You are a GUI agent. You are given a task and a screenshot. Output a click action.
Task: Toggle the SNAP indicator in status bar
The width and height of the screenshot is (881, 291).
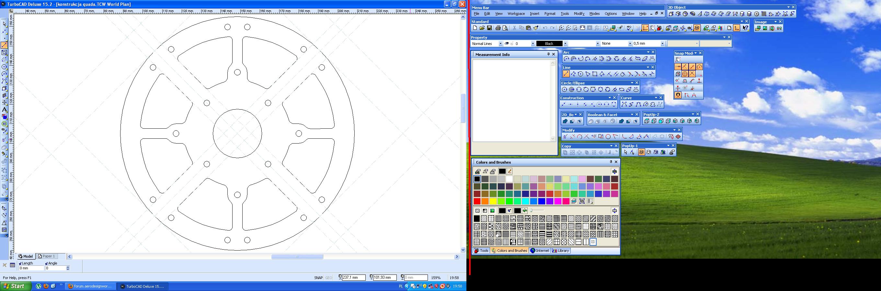click(318, 278)
